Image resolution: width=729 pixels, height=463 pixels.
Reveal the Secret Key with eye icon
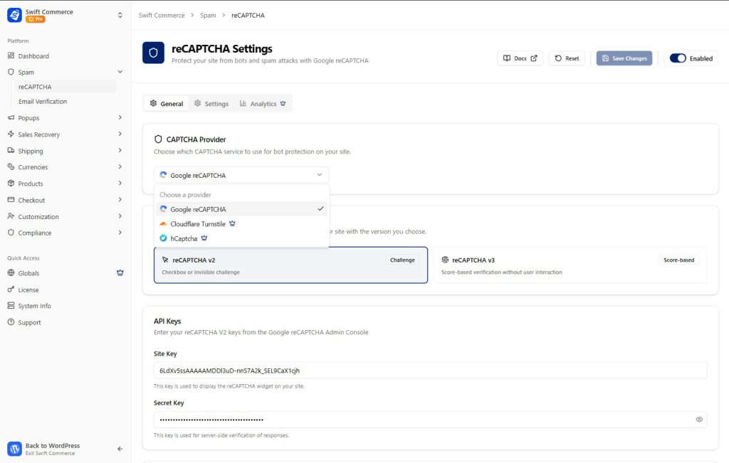click(699, 420)
